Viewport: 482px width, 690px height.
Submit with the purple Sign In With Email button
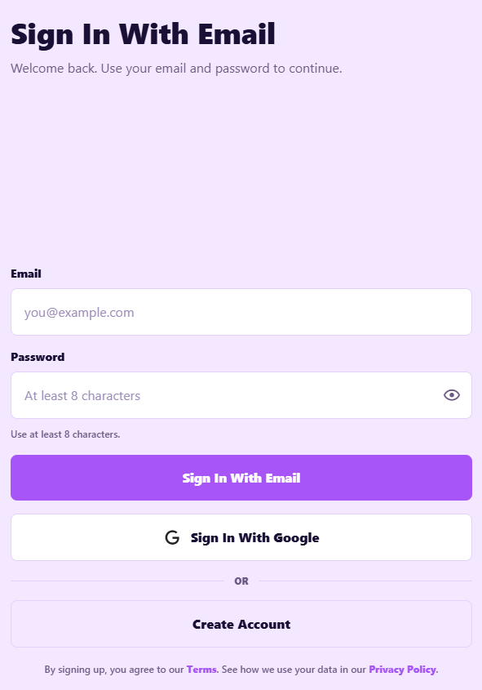point(241,478)
